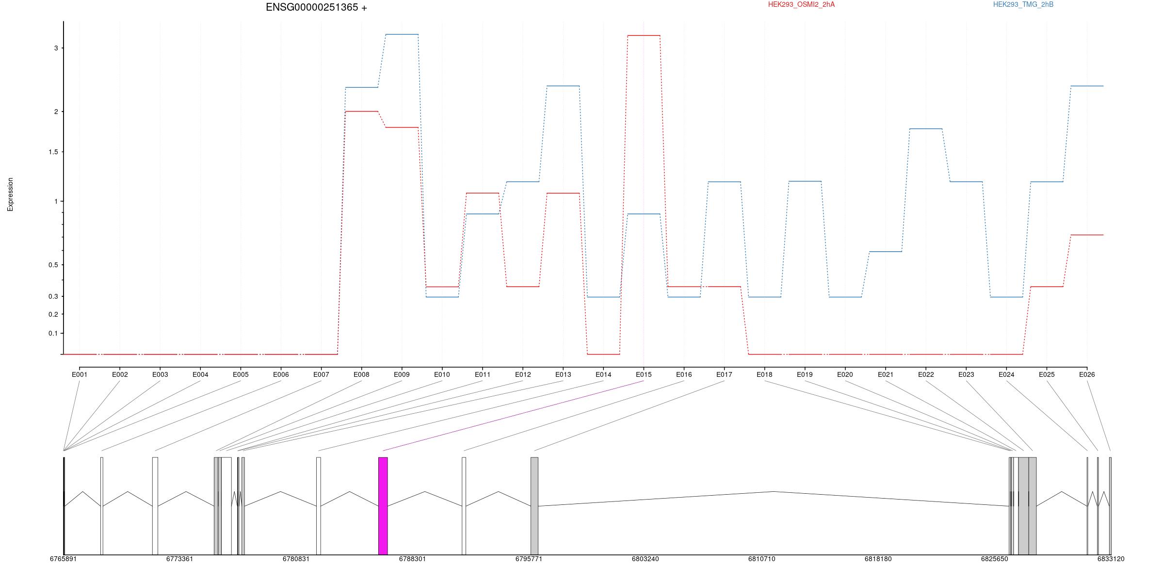This screenshot has width=1164, height=582.
Task: Click genomic coordinate 6825650
Action: tap(994, 559)
